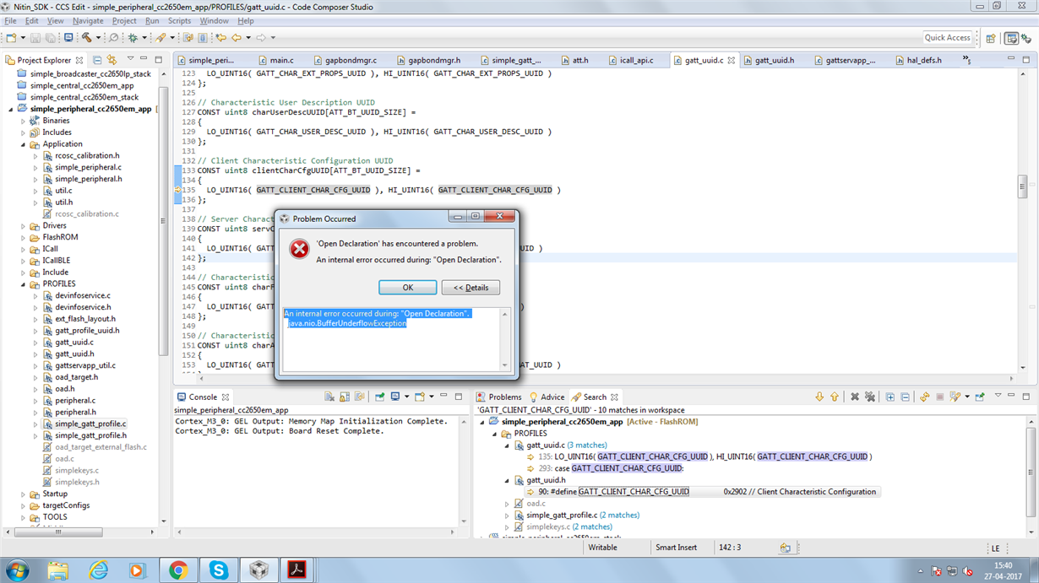The image size is (1039, 583).
Task: Collapse All in Project Explorer
Action: coord(97,60)
